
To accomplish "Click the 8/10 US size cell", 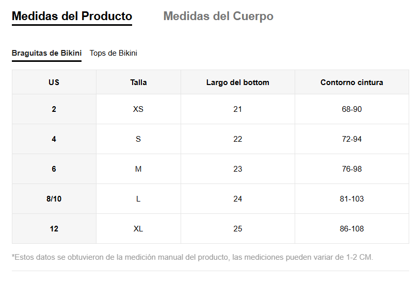I will point(54,199).
